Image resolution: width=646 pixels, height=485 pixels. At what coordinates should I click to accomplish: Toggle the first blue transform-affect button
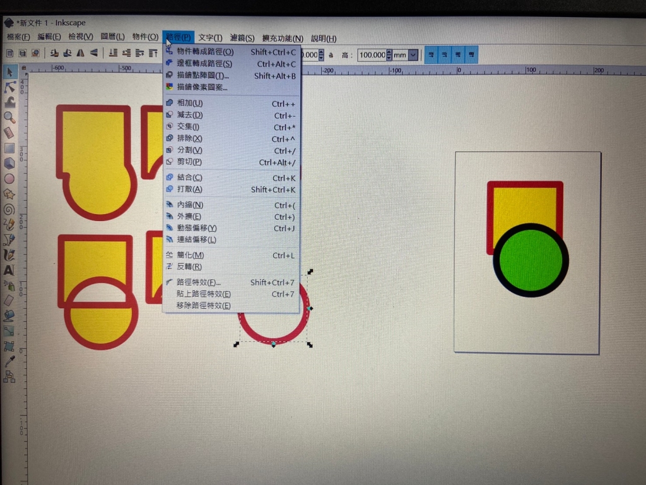pyautogui.click(x=432, y=54)
